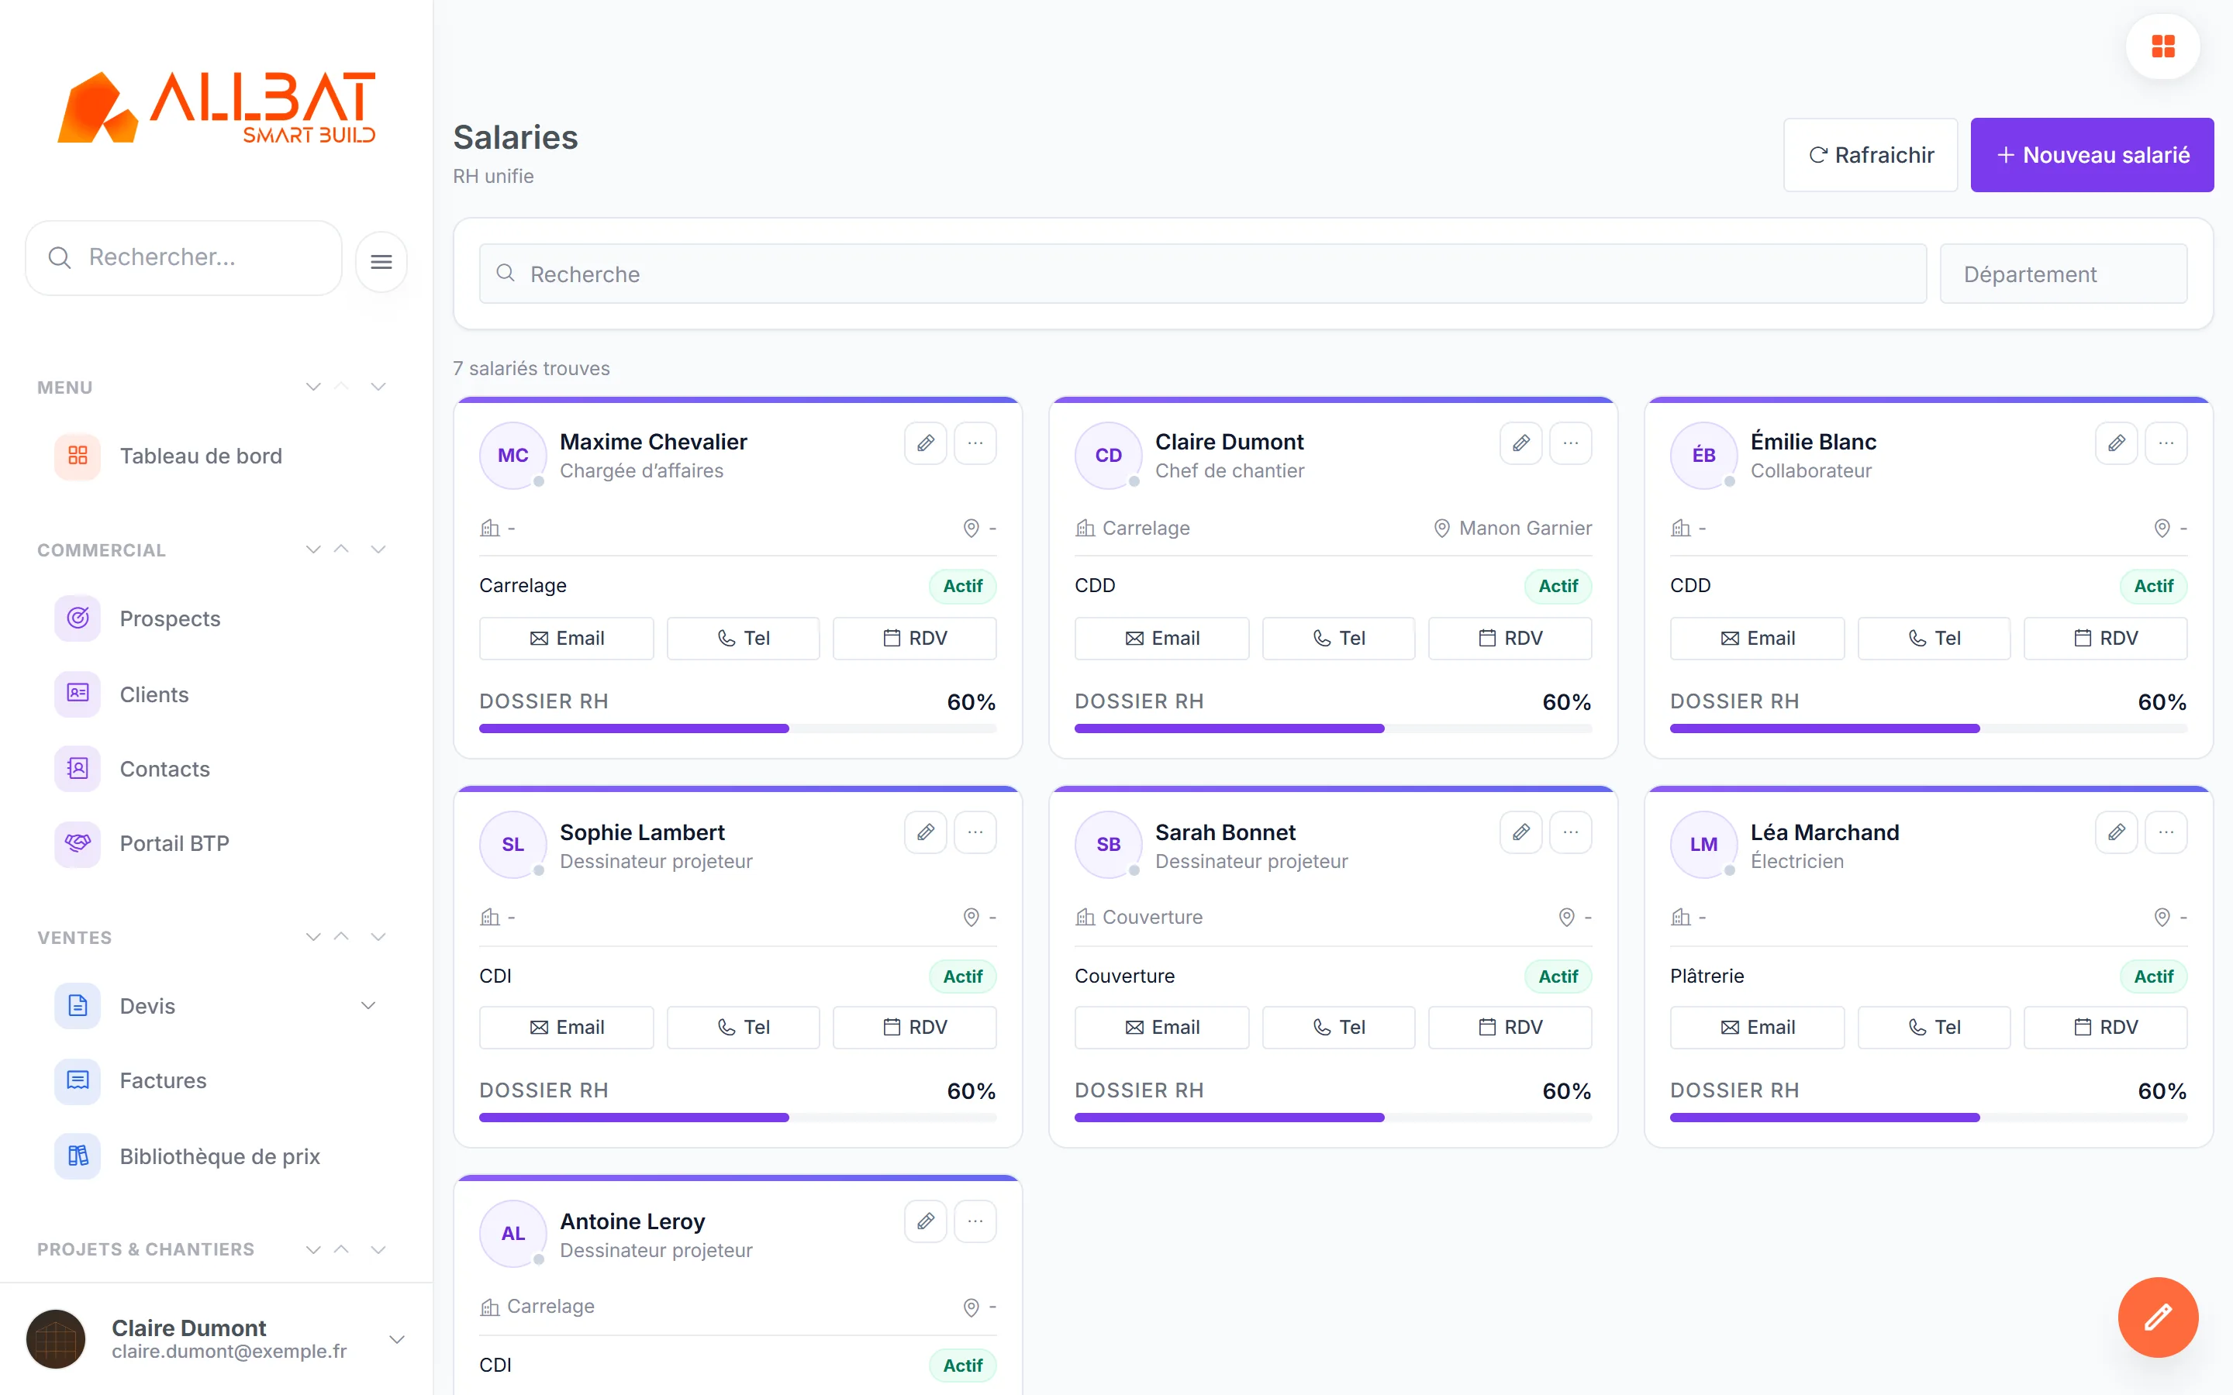Expand the Devis submenu chevron
This screenshot has width=2233, height=1395.
[x=368, y=1006]
